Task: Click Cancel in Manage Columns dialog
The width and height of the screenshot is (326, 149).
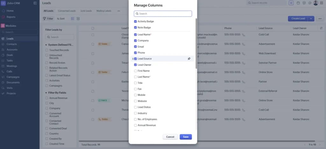Action: pos(170,137)
